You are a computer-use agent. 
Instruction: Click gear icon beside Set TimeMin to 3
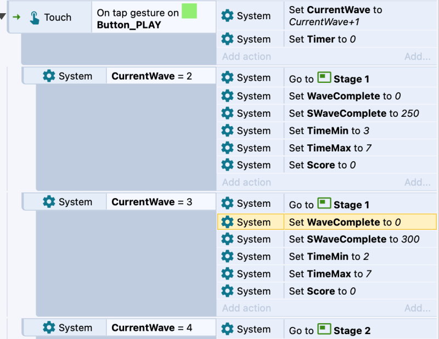pyautogui.click(x=227, y=131)
